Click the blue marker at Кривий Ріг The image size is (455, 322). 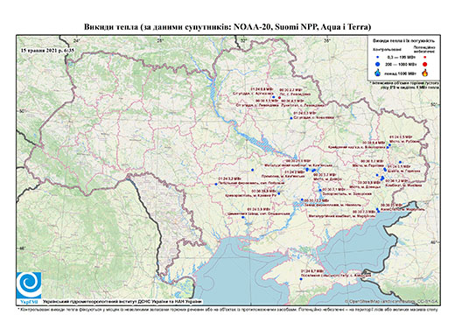pyautogui.click(x=279, y=193)
